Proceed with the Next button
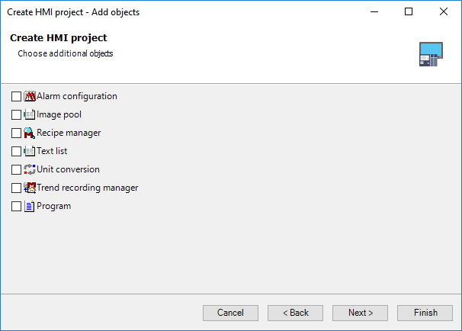This screenshot has height=331, width=462. tap(360, 313)
